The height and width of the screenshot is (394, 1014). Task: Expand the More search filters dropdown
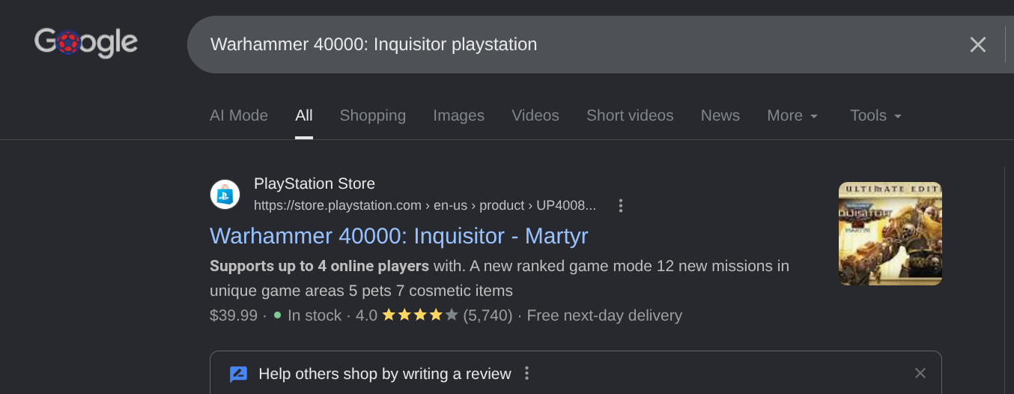792,115
